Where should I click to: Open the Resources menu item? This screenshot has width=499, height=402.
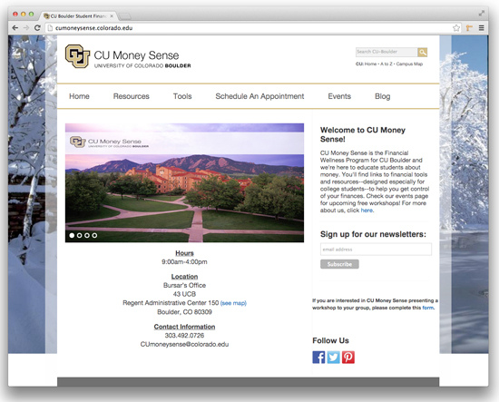[132, 96]
